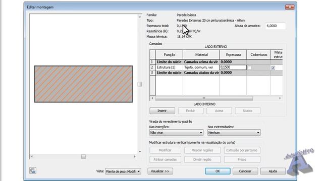
Task: Click preview pane vertical scrollbar thumb
Action: click(x=140, y=84)
